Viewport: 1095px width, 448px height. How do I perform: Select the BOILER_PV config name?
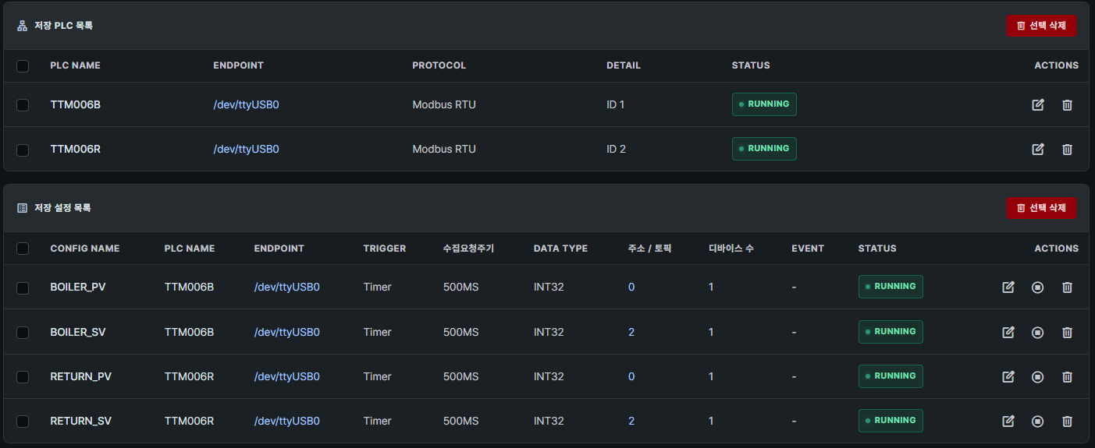[x=78, y=287]
